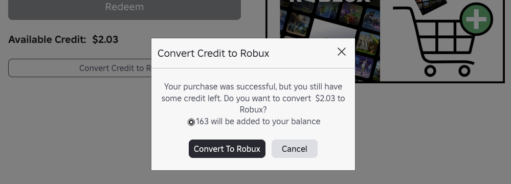This screenshot has height=184, width=511.
Task: Click the left wheel of the cart
Action: coord(430,71)
